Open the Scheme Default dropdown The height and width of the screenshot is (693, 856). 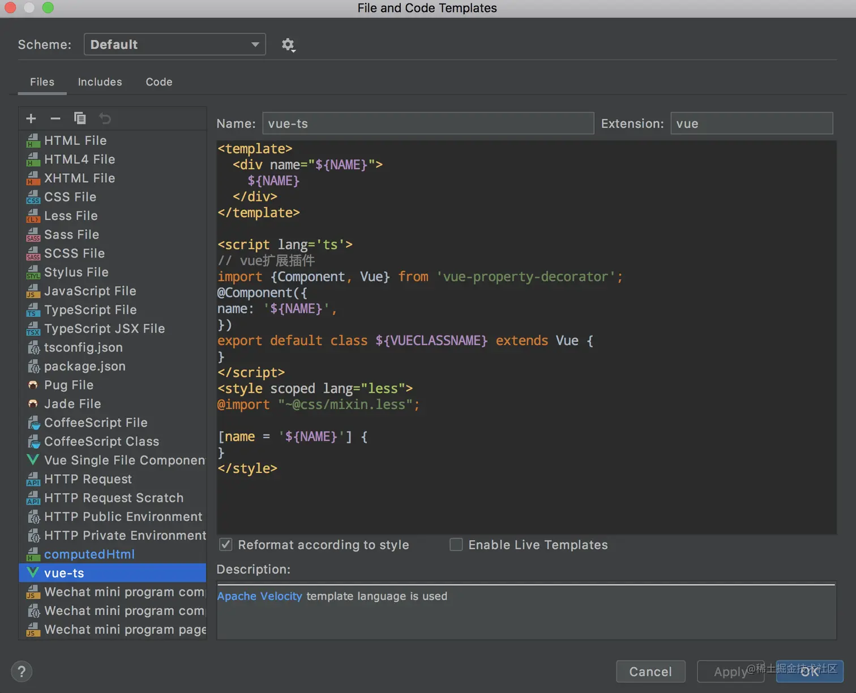click(174, 45)
